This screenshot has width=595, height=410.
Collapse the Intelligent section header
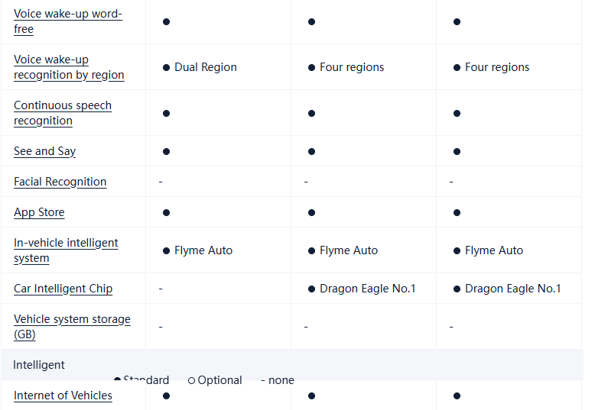(39, 365)
